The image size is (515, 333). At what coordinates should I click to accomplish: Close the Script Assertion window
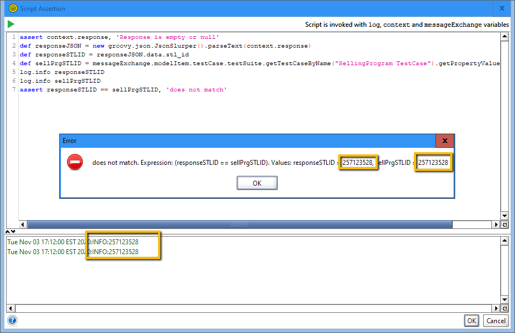point(502,8)
